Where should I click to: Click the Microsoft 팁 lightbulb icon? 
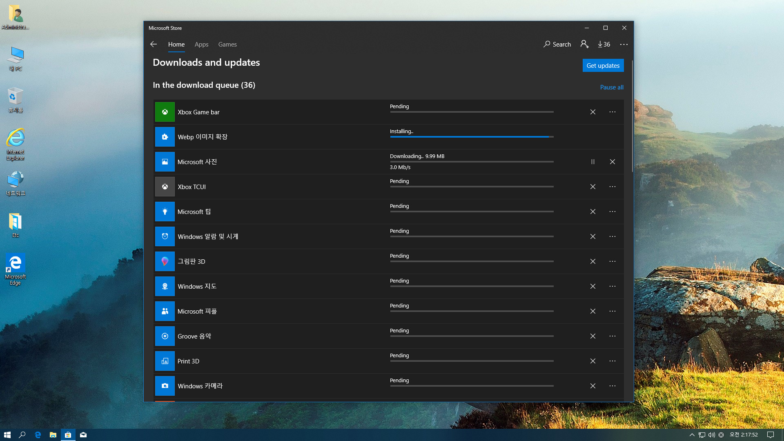coord(165,212)
